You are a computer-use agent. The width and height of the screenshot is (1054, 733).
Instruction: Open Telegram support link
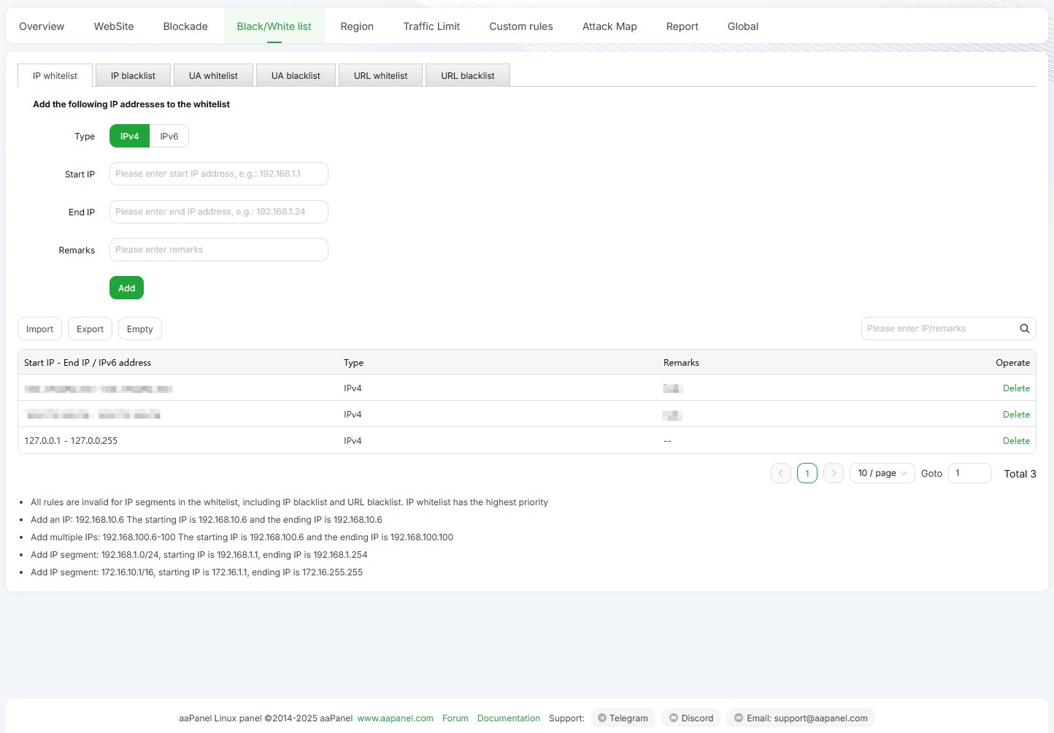click(623, 718)
